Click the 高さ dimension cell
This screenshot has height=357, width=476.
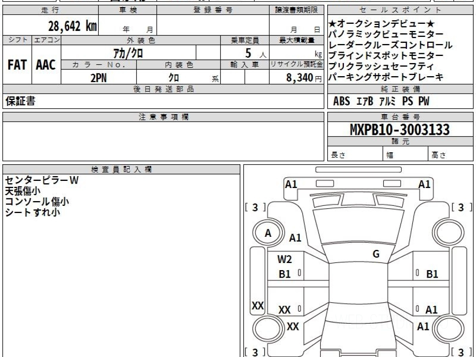click(x=451, y=154)
